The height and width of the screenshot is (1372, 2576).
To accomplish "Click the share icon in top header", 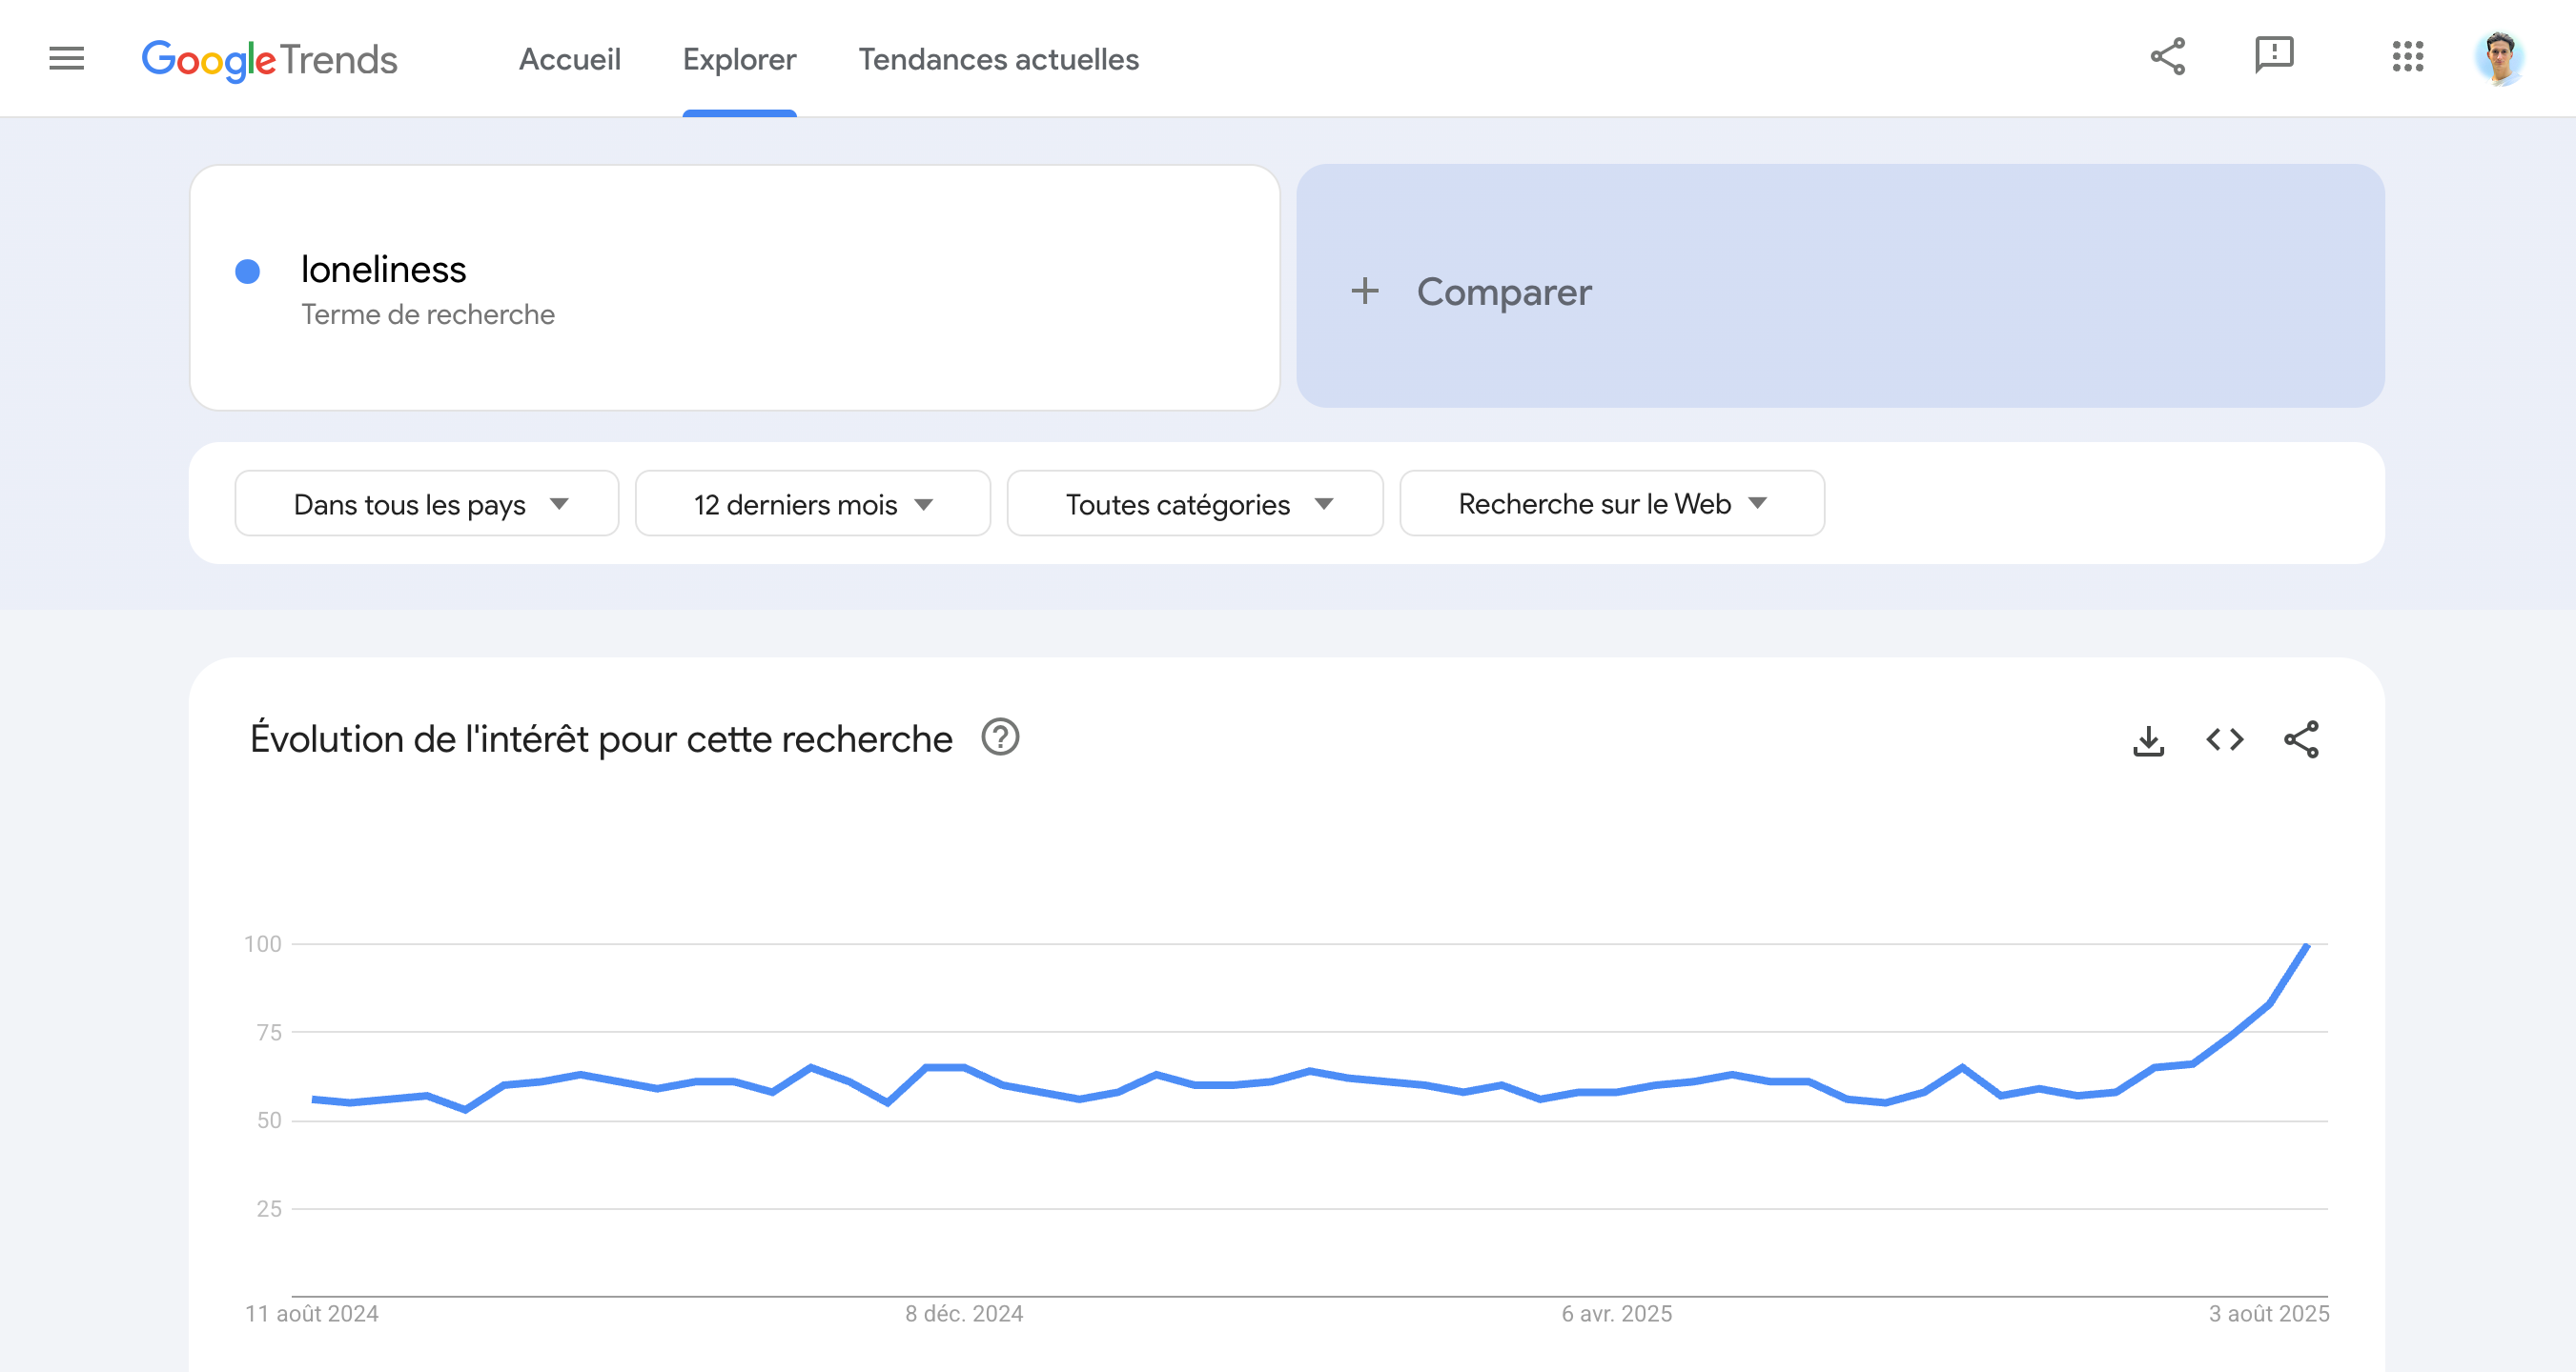I will (x=2167, y=57).
